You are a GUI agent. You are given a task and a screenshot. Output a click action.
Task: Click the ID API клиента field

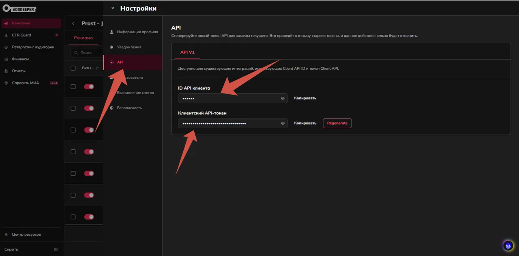[233, 98]
